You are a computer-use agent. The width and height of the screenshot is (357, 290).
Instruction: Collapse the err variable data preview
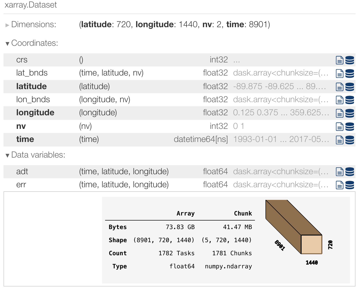pos(349,185)
